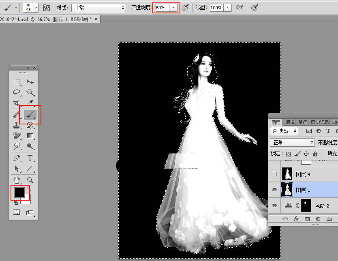Open the layer blend mode 正常 dropdown
This screenshot has width=338, height=261.
point(292,142)
